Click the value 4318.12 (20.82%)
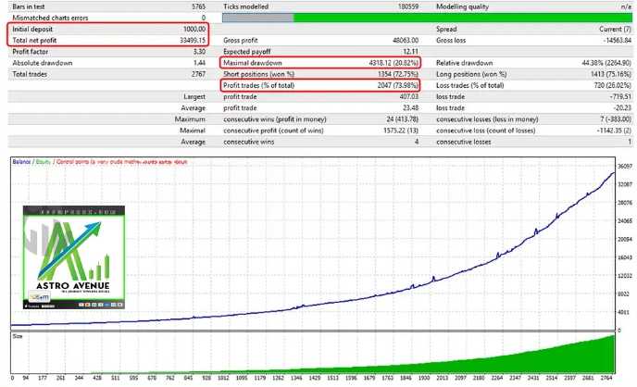This screenshot has height=387, width=637. (393, 63)
